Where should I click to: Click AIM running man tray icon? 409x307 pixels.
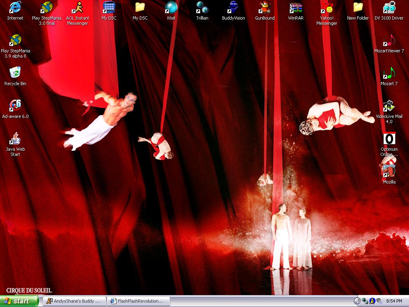coord(372,301)
